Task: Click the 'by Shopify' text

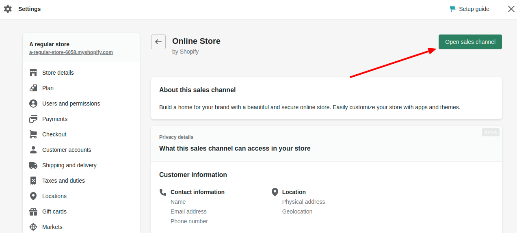Action: click(x=185, y=52)
